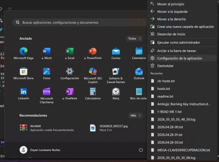This screenshot has height=162, width=219.
Task: Open recent file !! READ ME !!.txt
Action: pos(182,111)
